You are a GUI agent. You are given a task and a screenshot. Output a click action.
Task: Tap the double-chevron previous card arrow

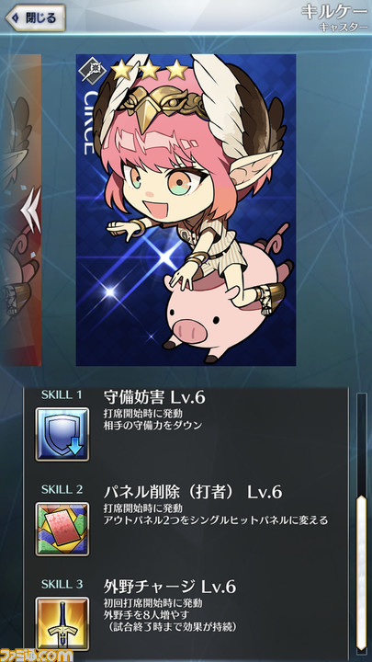[x=31, y=210]
